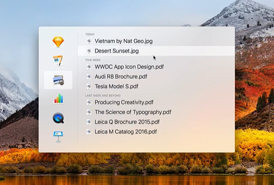Select the Keynote app icon

(58, 137)
